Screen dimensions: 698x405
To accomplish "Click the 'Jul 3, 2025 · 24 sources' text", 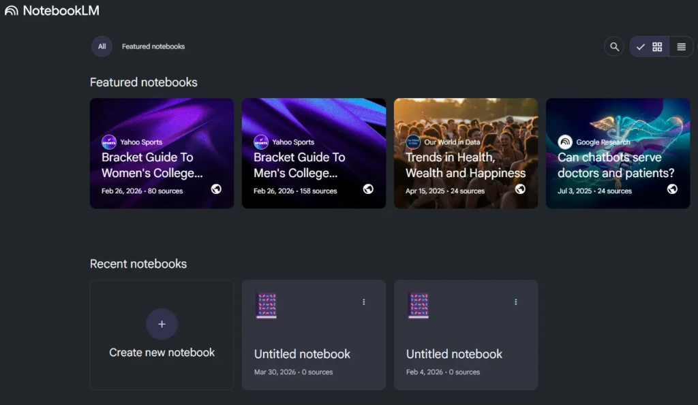I will (x=594, y=191).
